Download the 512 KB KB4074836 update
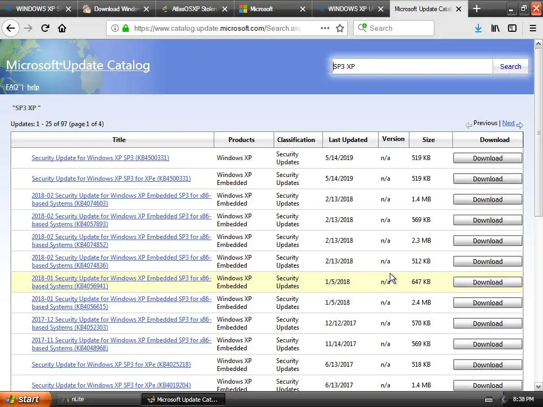The image size is (543, 407). [488, 262]
